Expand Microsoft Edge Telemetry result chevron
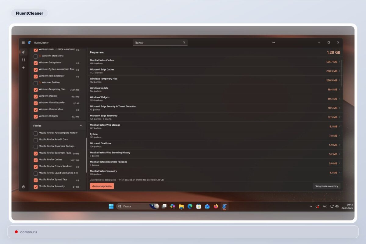The width and height of the screenshot is (366, 244). (x=339, y=117)
